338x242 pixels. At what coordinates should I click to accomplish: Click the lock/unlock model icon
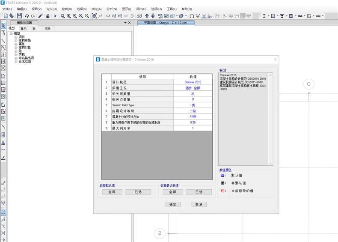click(x=47, y=16)
